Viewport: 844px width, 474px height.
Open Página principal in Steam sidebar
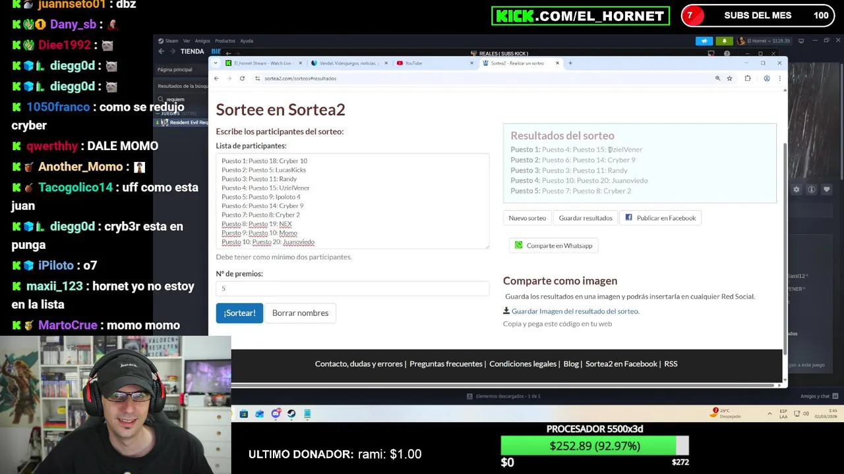point(175,69)
